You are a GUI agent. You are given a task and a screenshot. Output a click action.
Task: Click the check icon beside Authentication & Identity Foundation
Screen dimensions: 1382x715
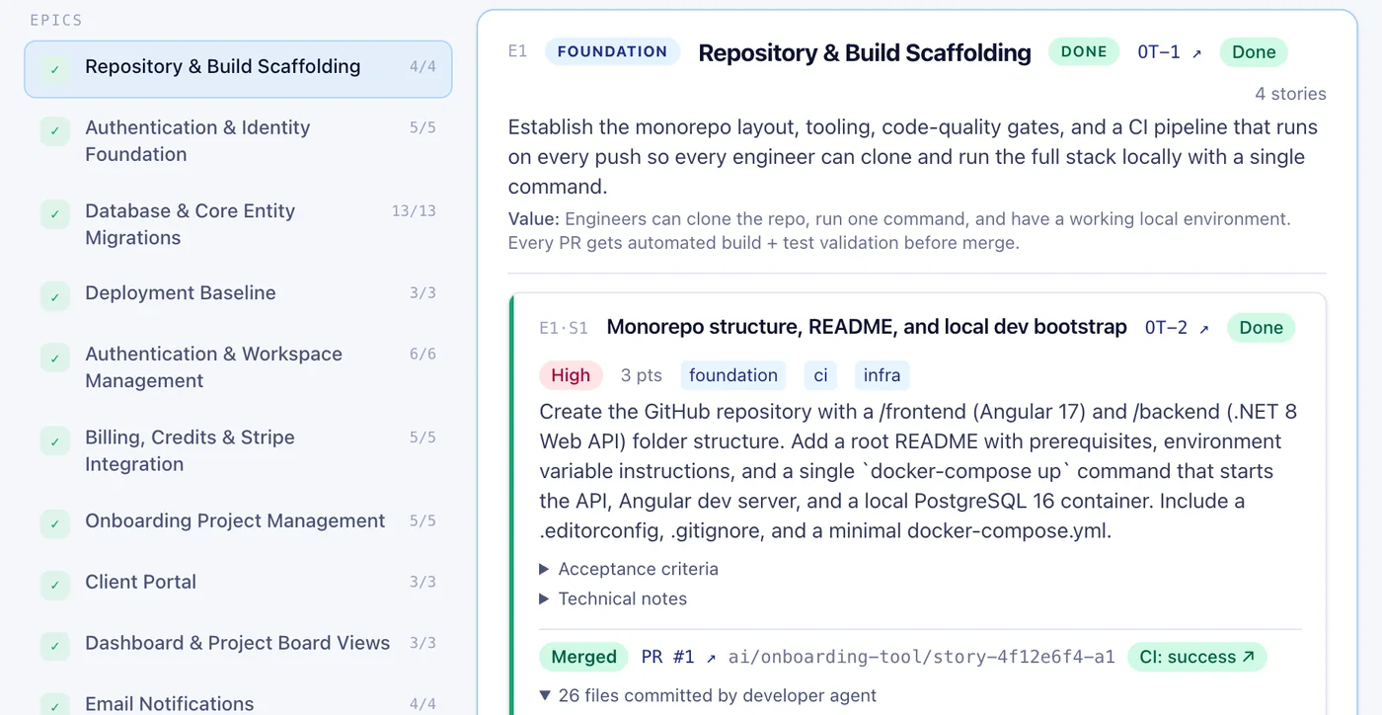55,130
